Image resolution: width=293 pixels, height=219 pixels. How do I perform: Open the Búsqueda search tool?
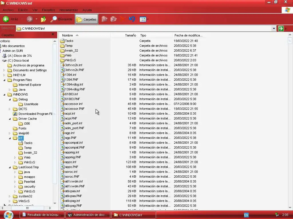coord(61,19)
